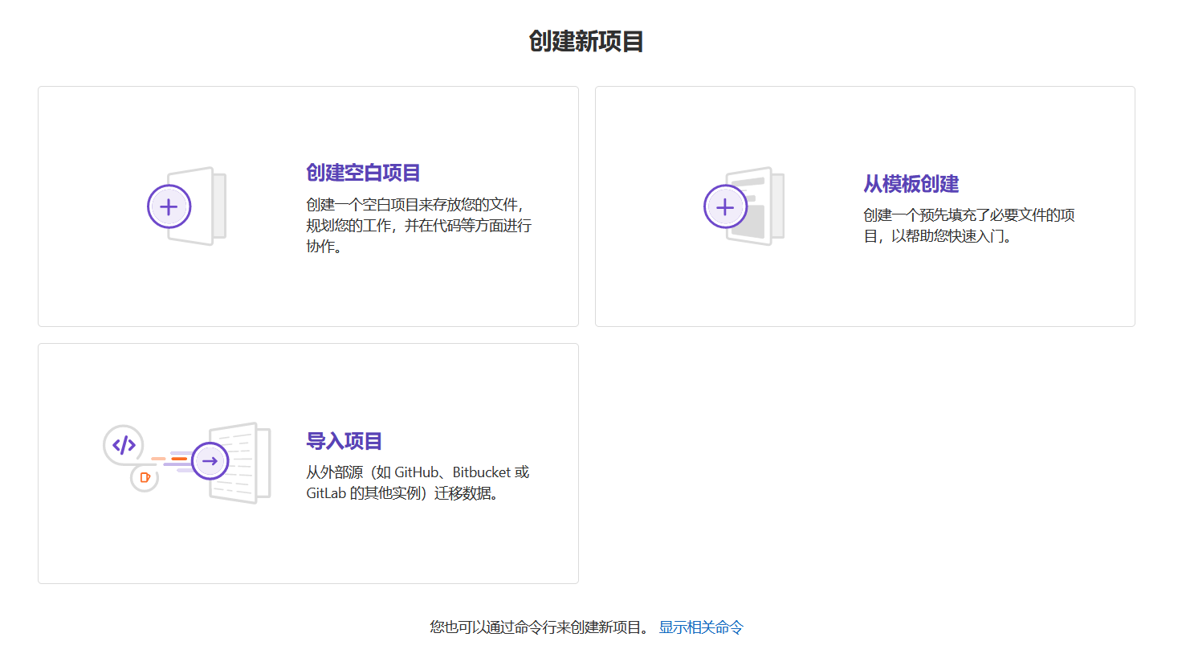Click the 显示相关命令 link
Viewport: 1182px width, 670px height.
click(701, 627)
